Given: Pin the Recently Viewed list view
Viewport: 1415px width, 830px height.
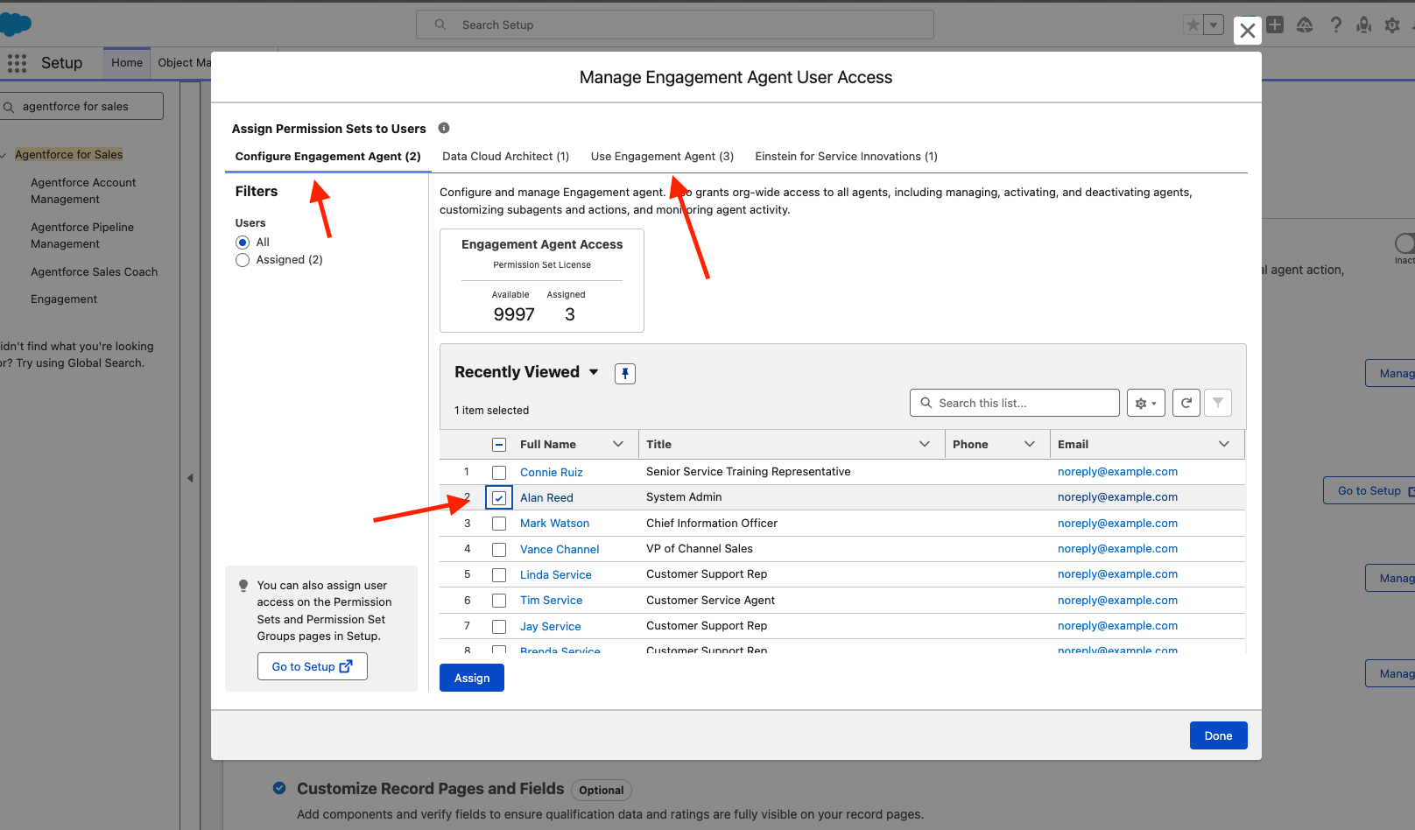Looking at the screenshot, I should click(625, 374).
